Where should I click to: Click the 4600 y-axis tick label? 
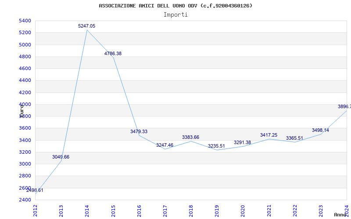pos(25,69)
